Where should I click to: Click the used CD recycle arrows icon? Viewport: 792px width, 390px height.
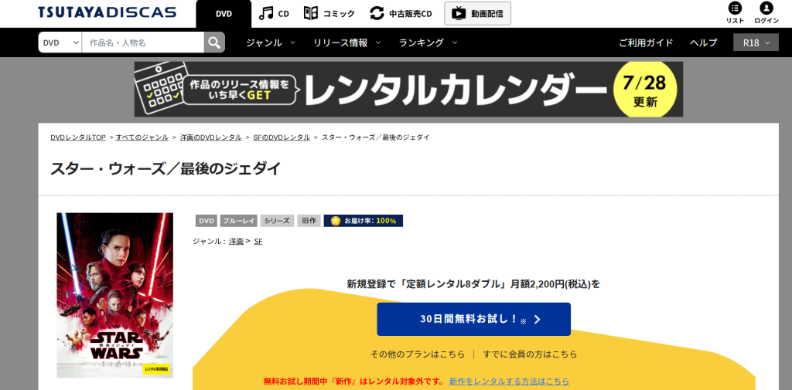[x=377, y=13]
